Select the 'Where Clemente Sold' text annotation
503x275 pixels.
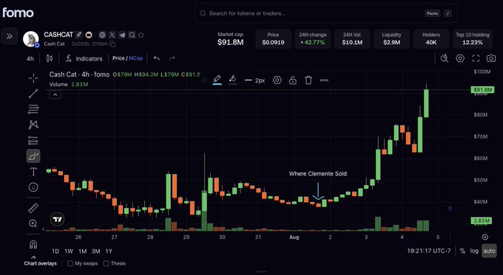tap(317, 174)
